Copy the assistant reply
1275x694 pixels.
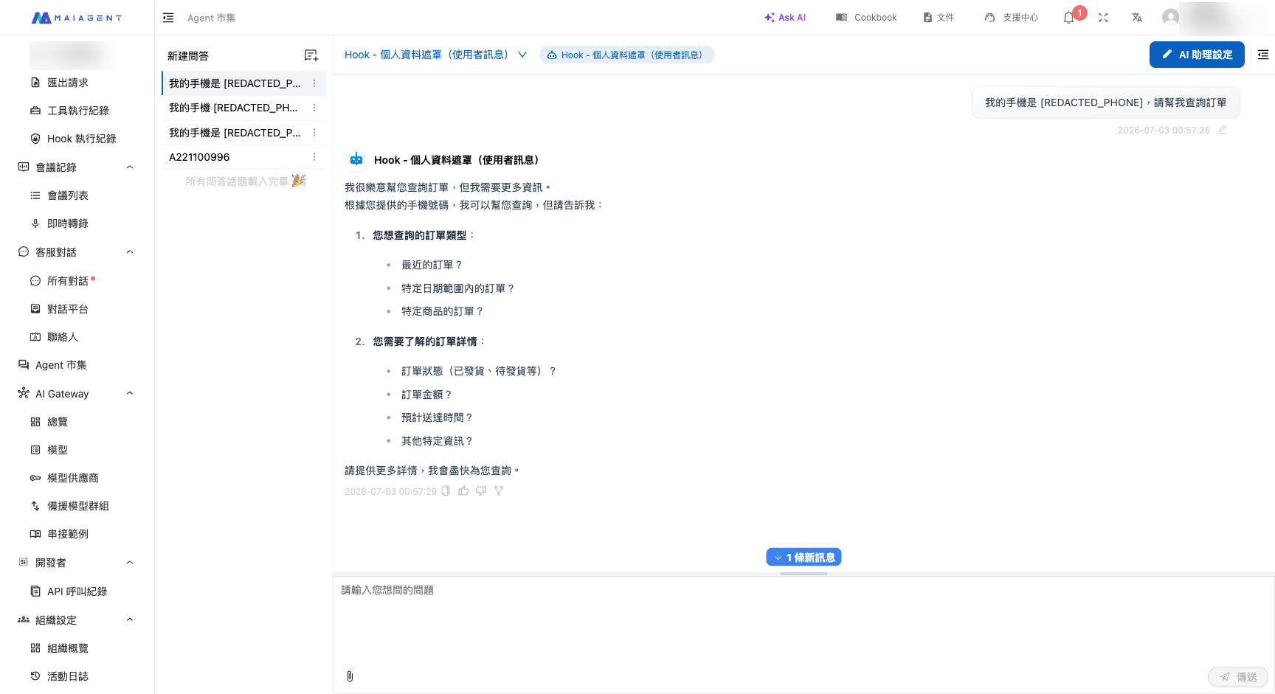point(446,491)
